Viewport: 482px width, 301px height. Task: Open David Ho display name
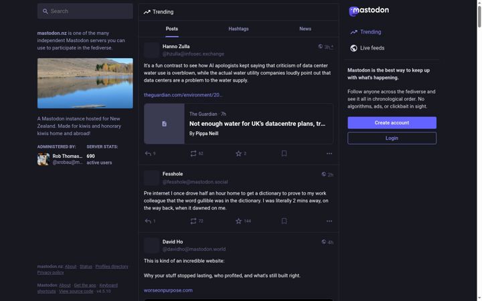click(x=173, y=241)
